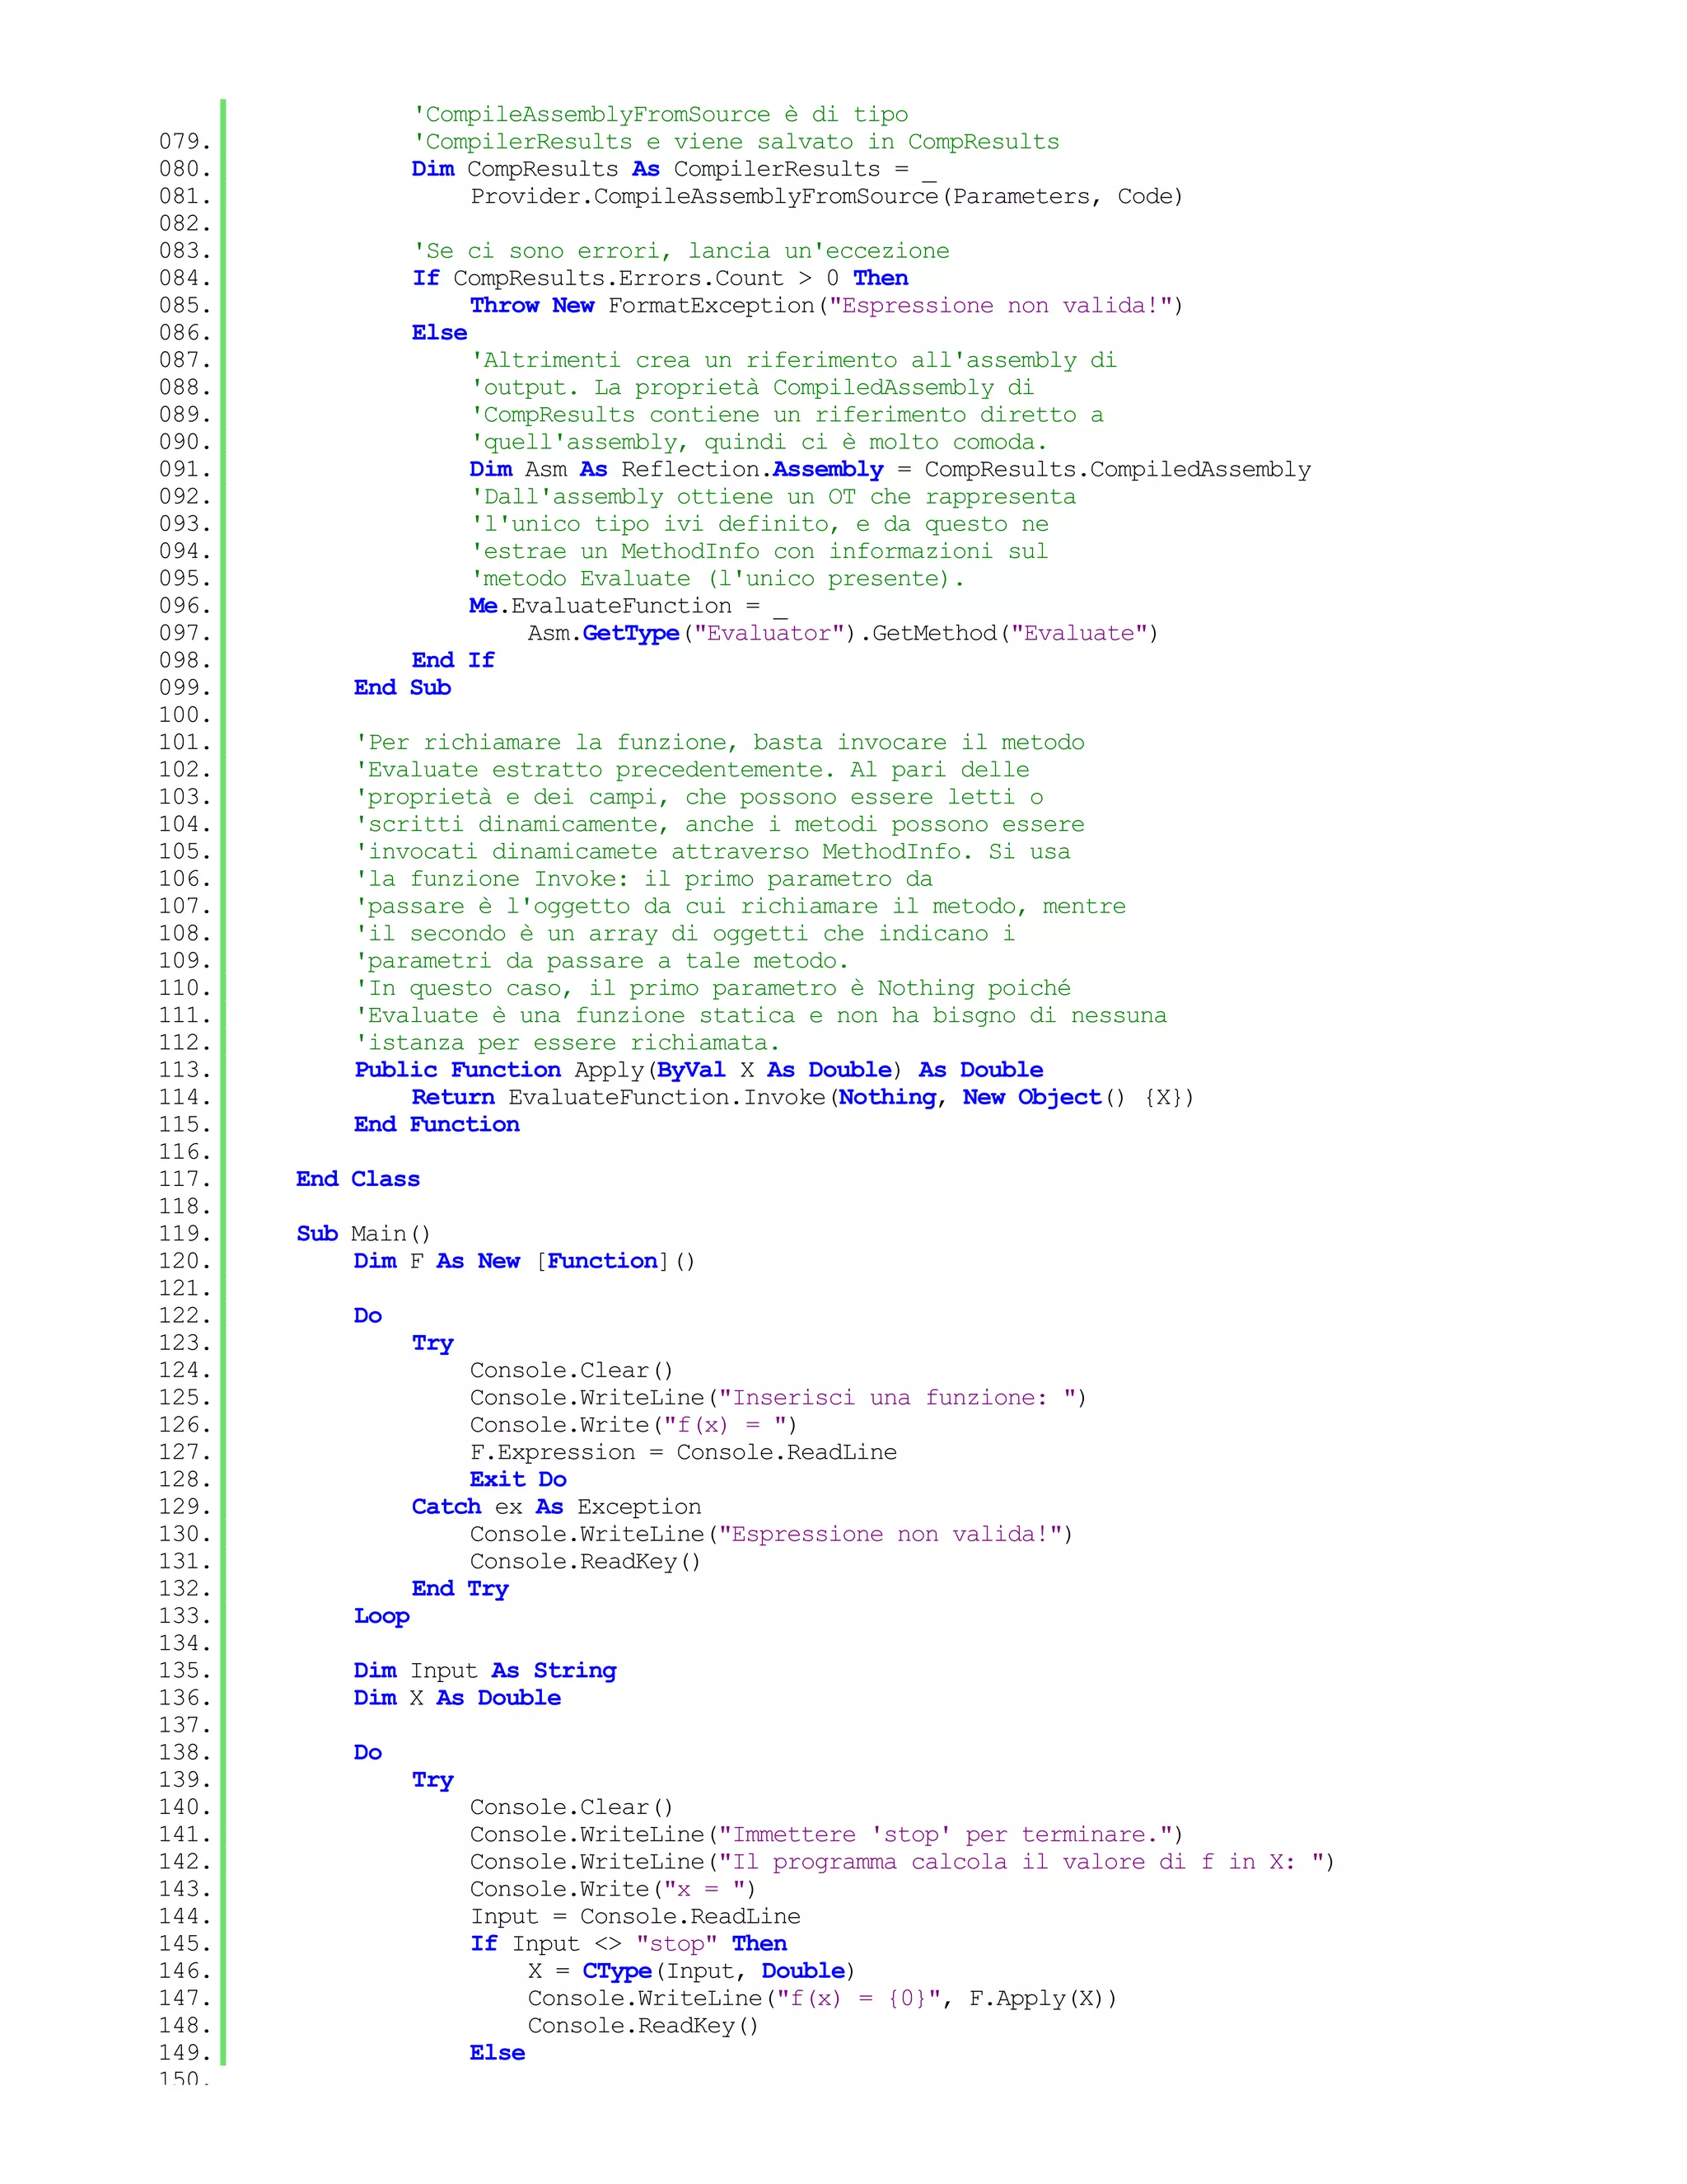Image resolution: width=1687 pixels, height=2184 pixels.
Task: Click 'End Function' on line 115
Action: coord(437,1125)
